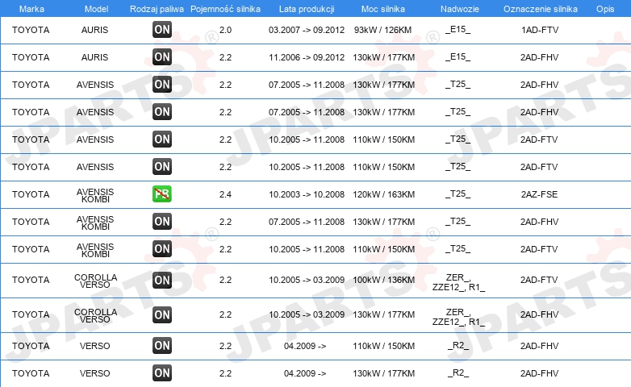Screen dimensions: 631x387
Task: Click the ON icon in the AVENSIS KOMBI 130kW row
Action: [x=162, y=221]
